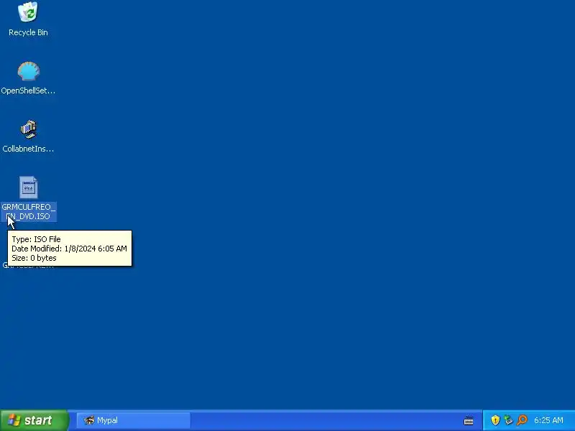Click the keyboard language bar icon
575x431 pixels.
tap(469, 420)
